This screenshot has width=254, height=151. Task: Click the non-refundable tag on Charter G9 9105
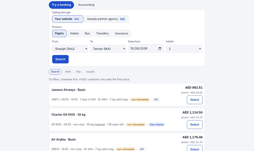(x=136, y=125)
